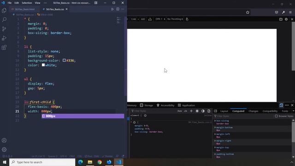The image size is (295, 166).
Task: Open Run and Debug view
Action: click(x=4, y=38)
